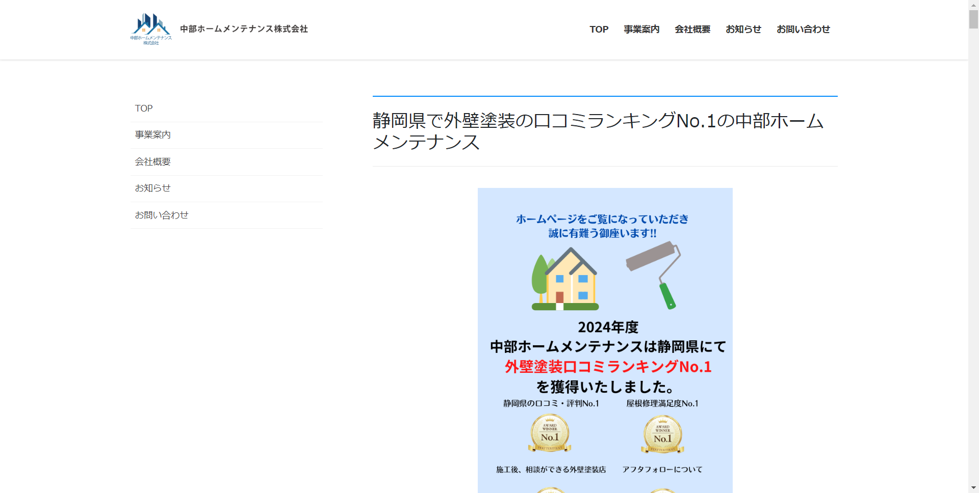
Task: Select 会社概要 in the left sidebar
Action: [x=226, y=162]
